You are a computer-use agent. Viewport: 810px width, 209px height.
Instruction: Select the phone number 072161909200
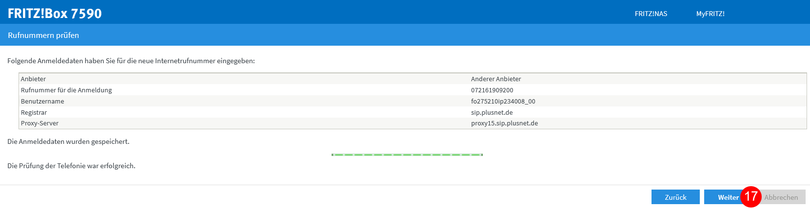point(492,90)
